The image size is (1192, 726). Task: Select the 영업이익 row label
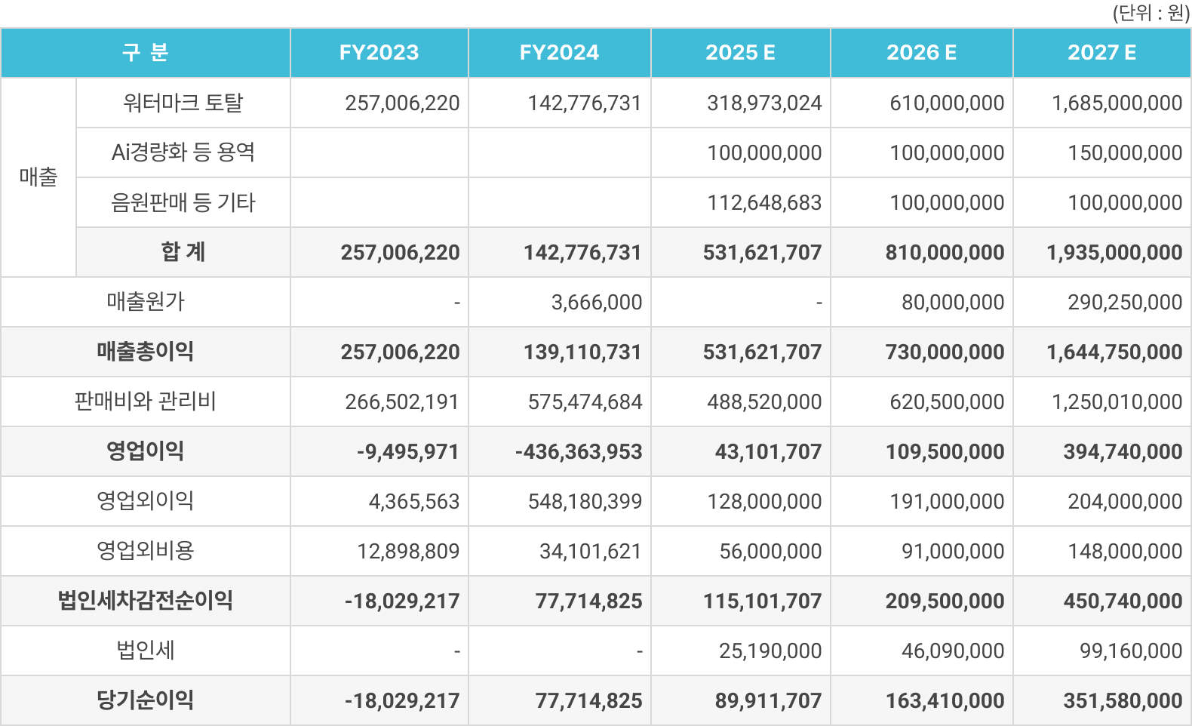[146, 451]
